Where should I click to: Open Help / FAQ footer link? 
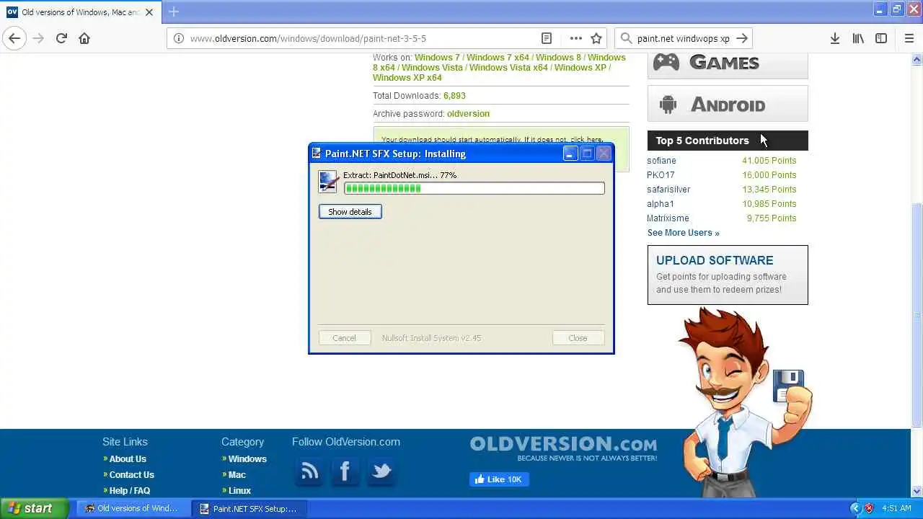(x=130, y=491)
